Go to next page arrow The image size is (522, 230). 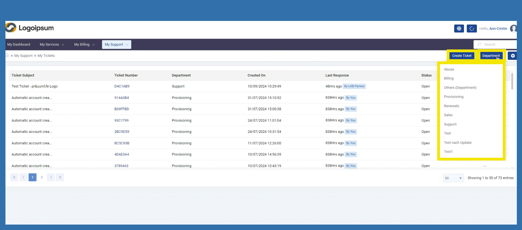51,177
